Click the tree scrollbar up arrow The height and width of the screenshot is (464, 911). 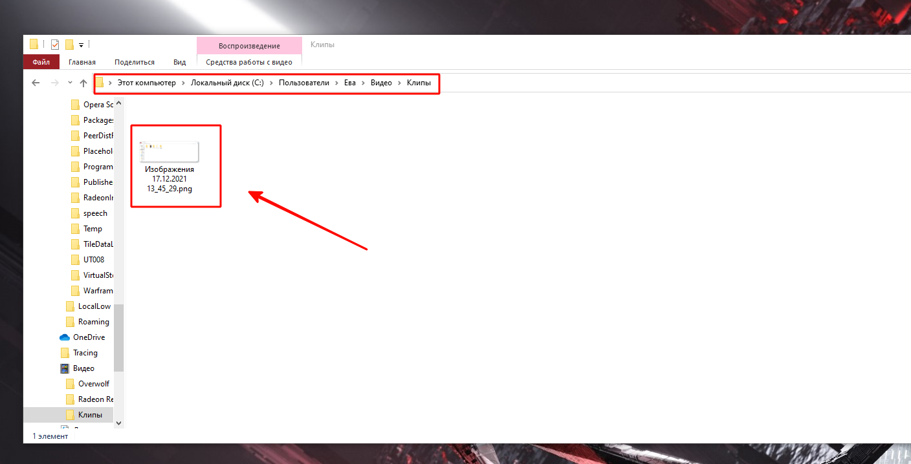point(118,103)
